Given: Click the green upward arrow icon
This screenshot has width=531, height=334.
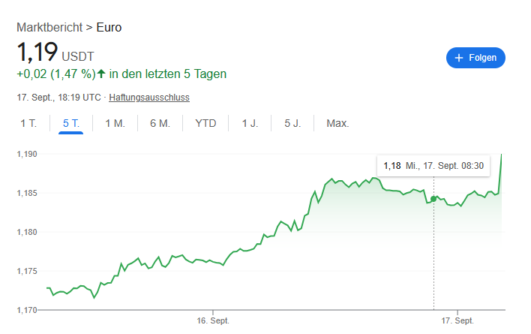Looking at the screenshot, I should pos(101,74).
